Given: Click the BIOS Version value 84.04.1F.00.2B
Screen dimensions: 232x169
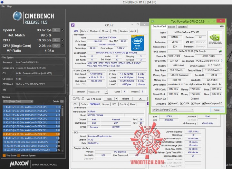Looking at the screenshot, I should (x=192, y=51).
